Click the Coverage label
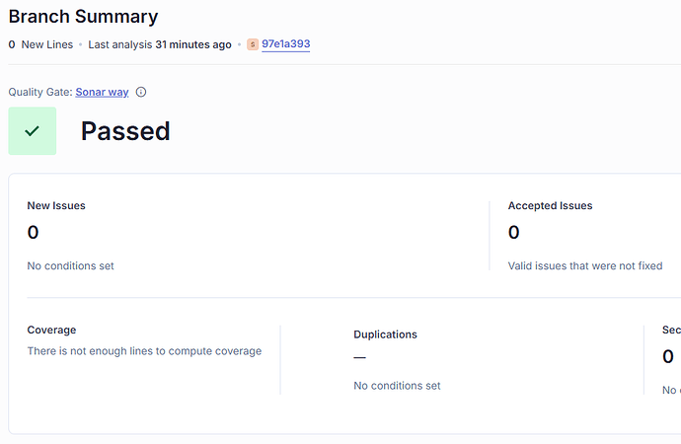This screenshot has height=444, width=681. [x=51, y=330]
